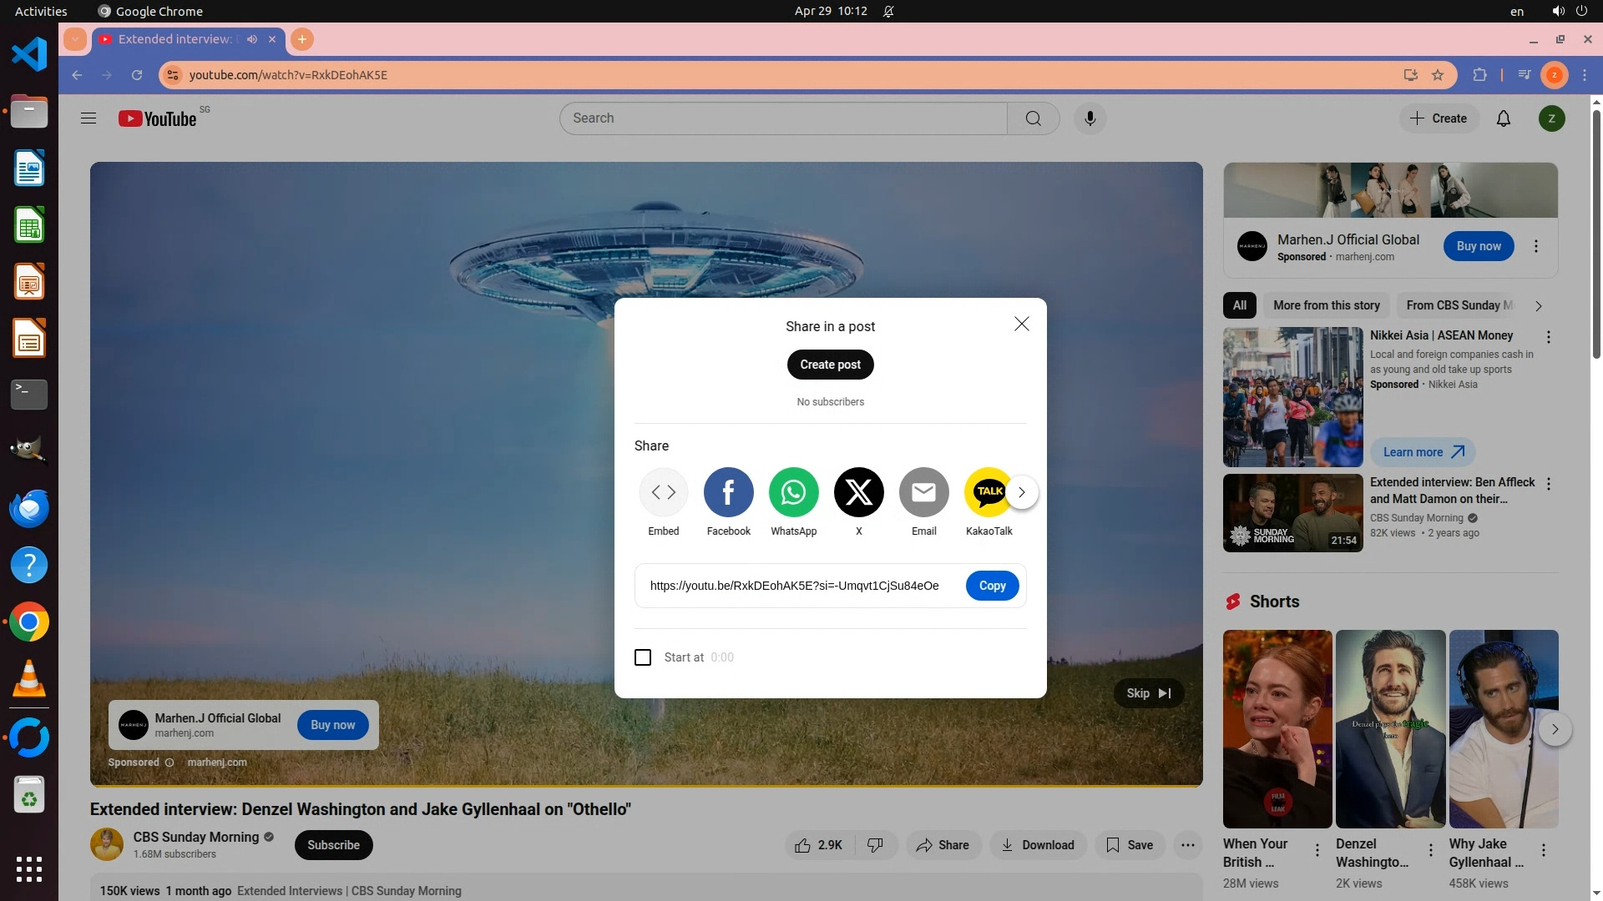Click the Create post button
Image resolution: width=1603 pixels, height=901 pixels.
click(830, 365)
